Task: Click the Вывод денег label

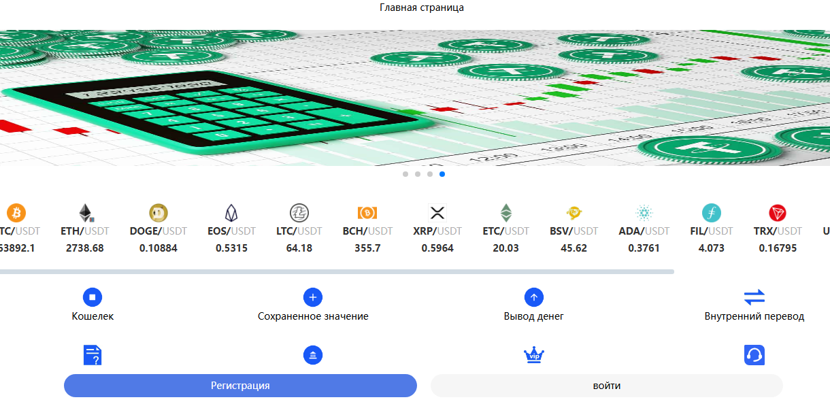Action: 534,316
